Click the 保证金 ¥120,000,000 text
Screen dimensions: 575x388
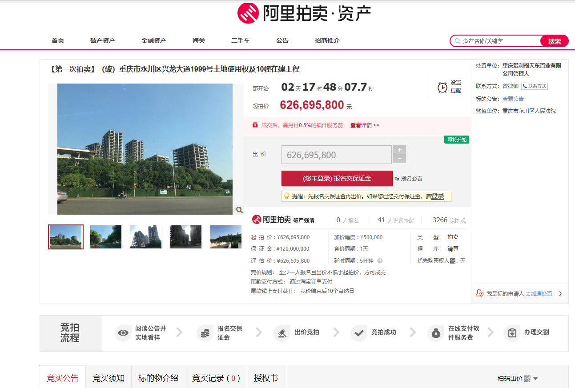click(280, 249)
